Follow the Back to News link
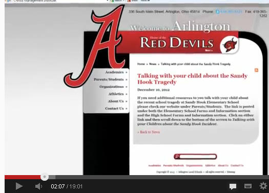269x193 pixels. (x=149, y=132)
